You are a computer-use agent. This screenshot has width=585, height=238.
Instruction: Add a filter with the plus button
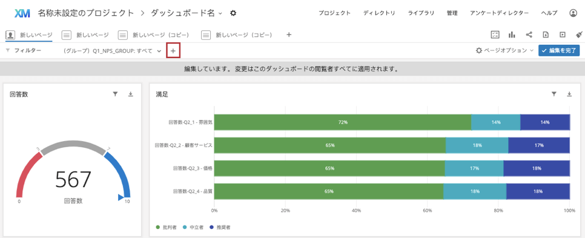pyautogui.click(x=173, y=51)
